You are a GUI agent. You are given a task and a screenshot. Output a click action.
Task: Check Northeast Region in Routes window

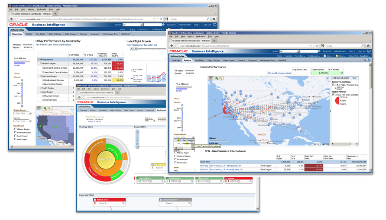point(175,156)
